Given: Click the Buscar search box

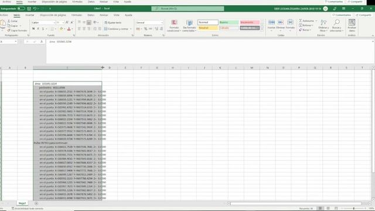Looking at the screenshot, I should coord(187,9).
